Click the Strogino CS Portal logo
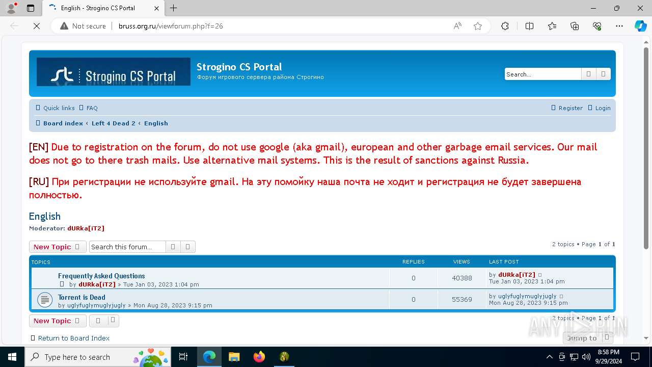The height and width of the screenshot is (367, 652). pos(114,72)
